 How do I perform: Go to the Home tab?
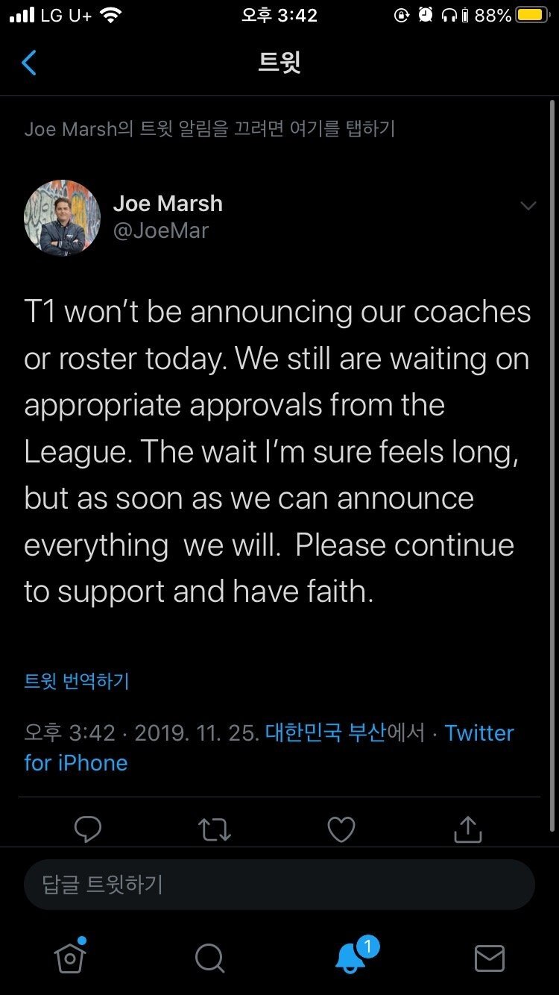pos(70,957)
